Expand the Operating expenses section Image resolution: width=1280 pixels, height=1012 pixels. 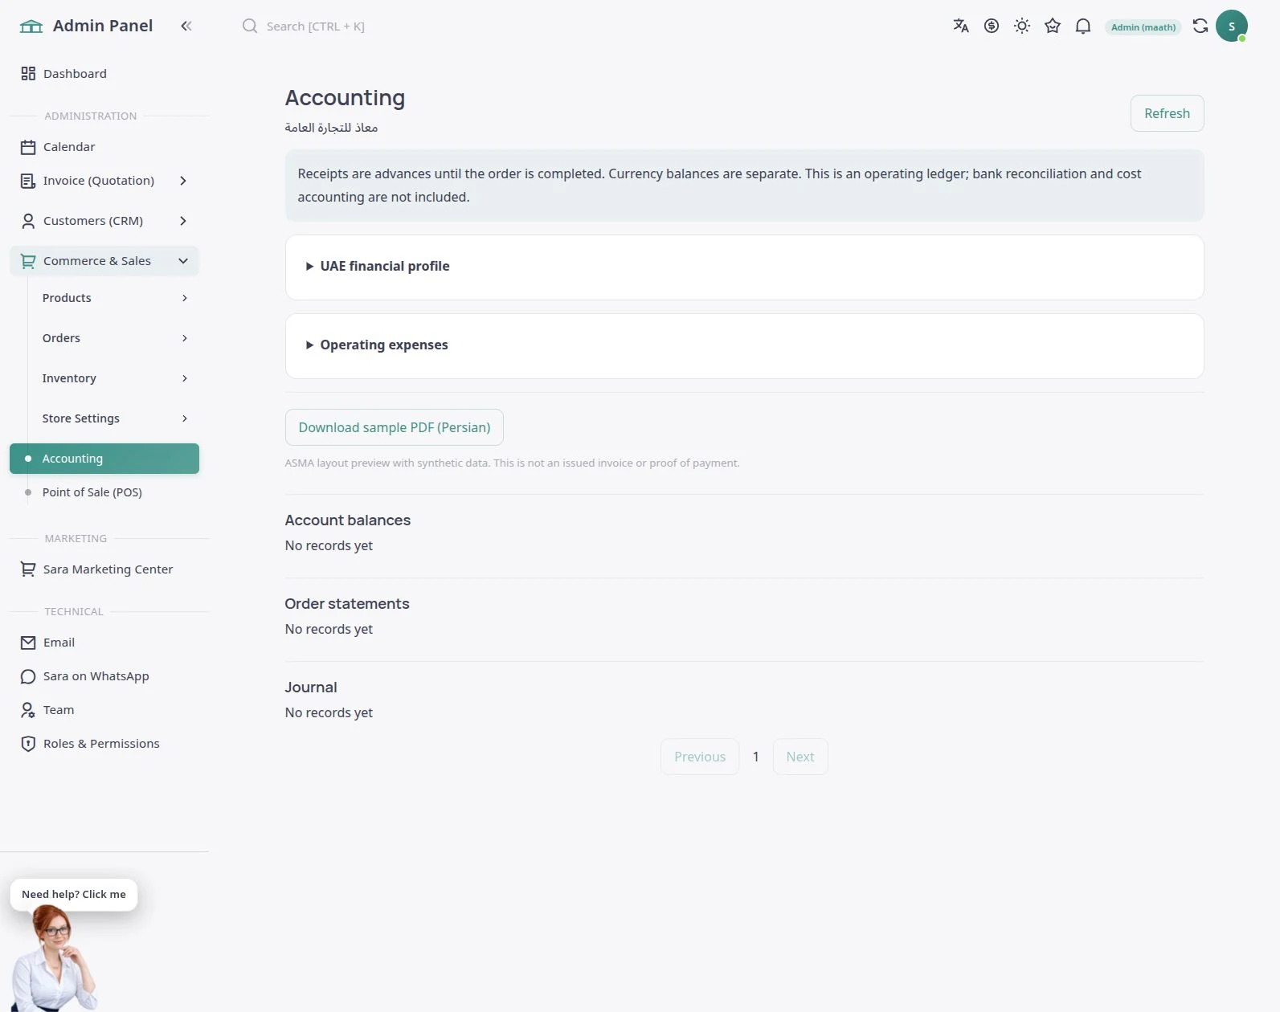click(744, 345)
